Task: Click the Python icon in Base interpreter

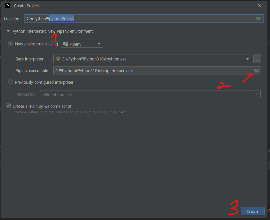Action: (x=58, y=59)
